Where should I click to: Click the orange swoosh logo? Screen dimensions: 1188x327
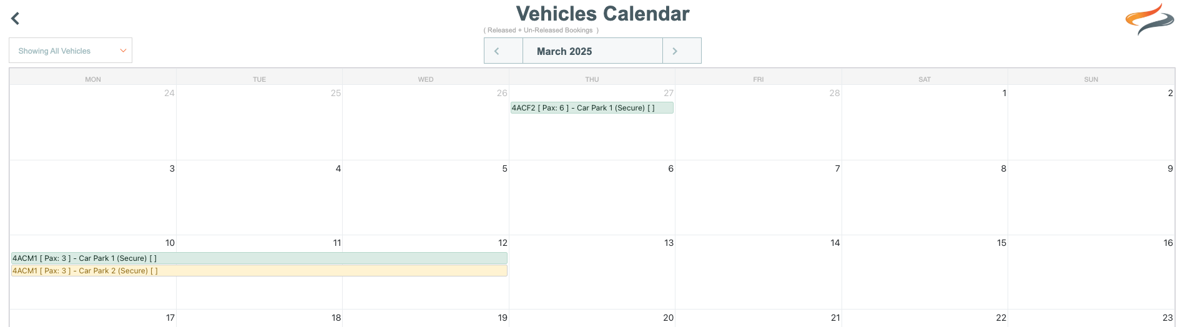coord(1149,19)
